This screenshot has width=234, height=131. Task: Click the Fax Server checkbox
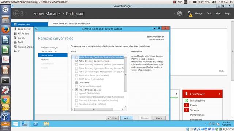[x=76, y=86]
